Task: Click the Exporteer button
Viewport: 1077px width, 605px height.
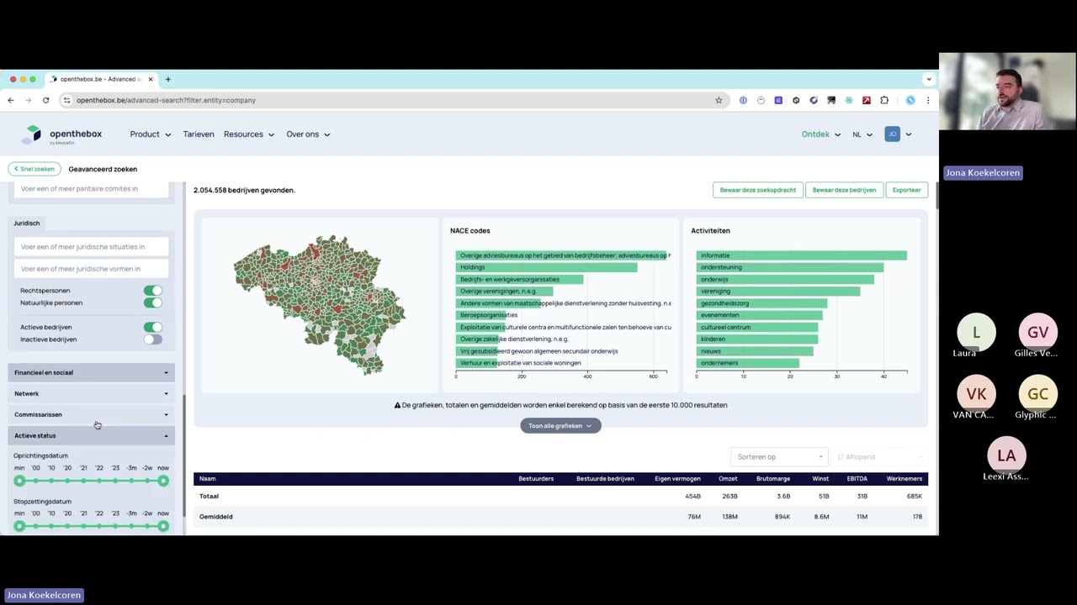Action: click(x=906, y=190)
